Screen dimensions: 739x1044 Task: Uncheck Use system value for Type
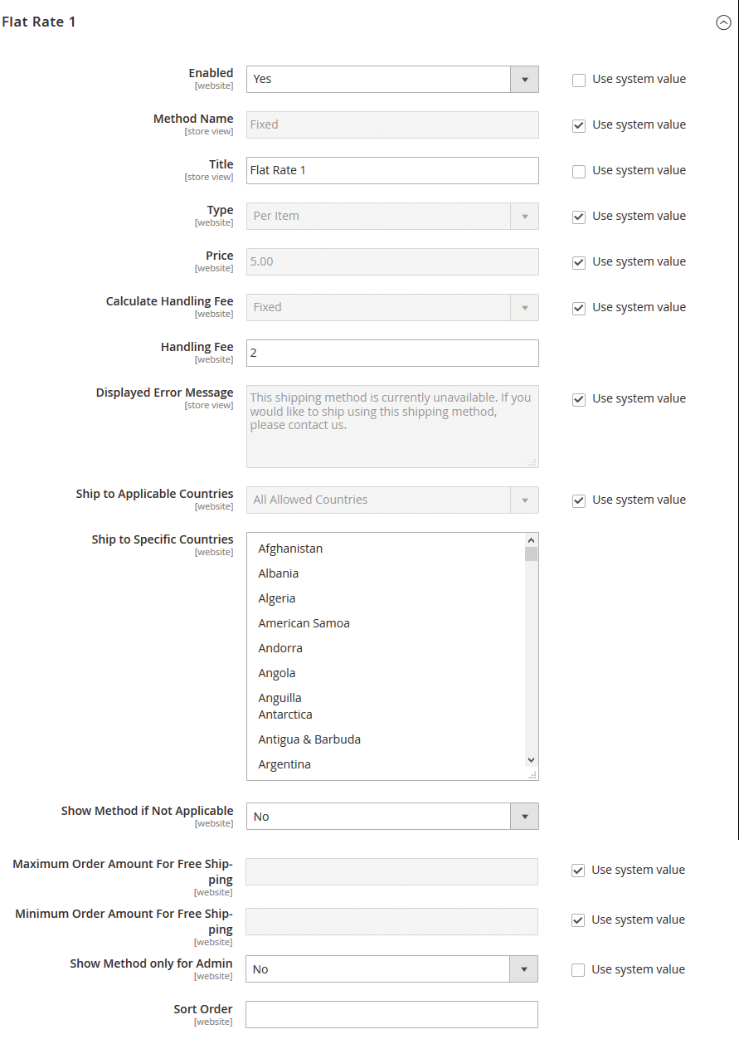[579, 217]
